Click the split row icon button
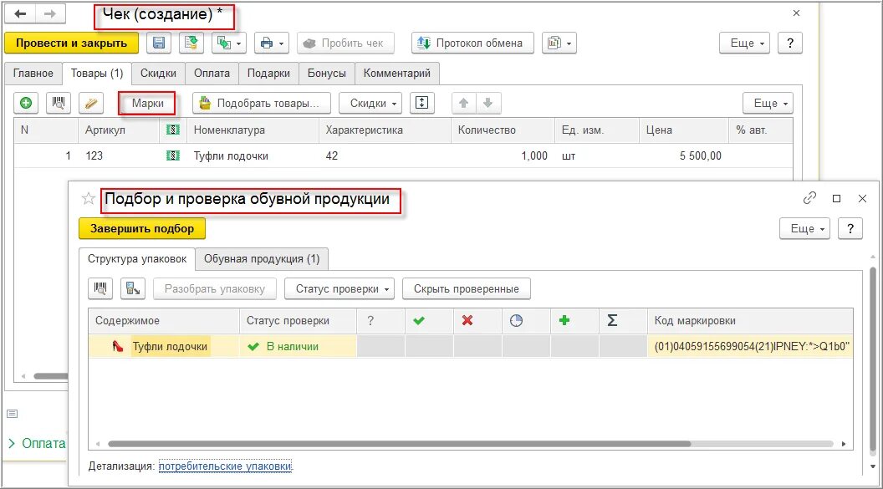The width and height of the screenshot is (883, 489). coord(421,103)
